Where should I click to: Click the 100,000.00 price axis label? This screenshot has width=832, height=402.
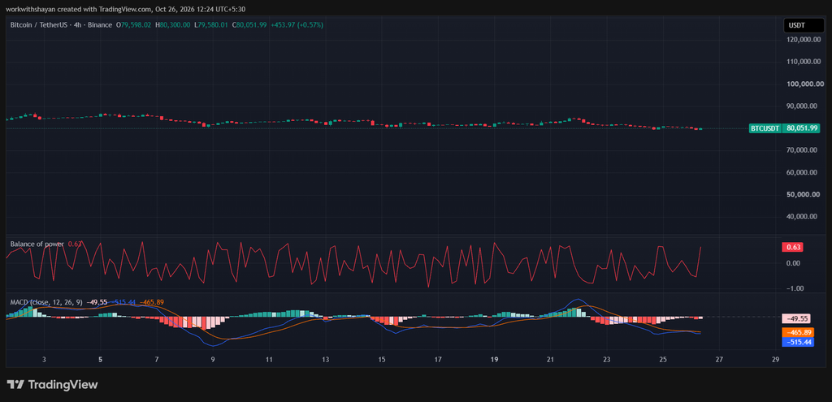tap(805, 84)
